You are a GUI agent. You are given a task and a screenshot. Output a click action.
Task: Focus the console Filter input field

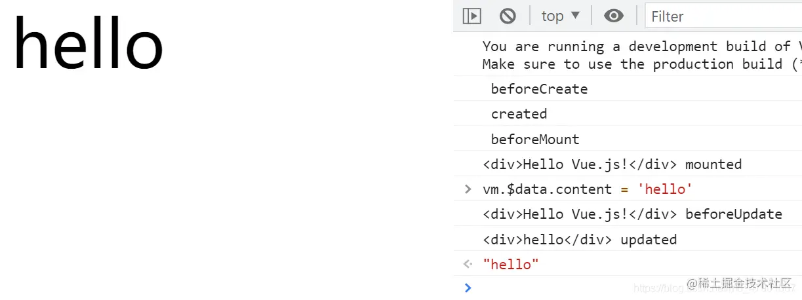pos(723,16)
